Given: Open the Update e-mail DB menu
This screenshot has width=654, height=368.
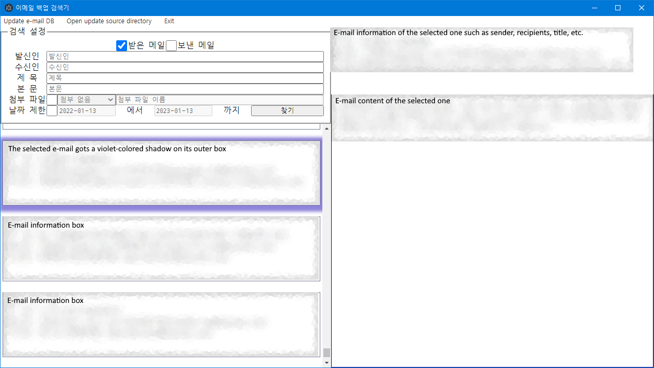Looking at the screenshot, I should tap(28, 21).
